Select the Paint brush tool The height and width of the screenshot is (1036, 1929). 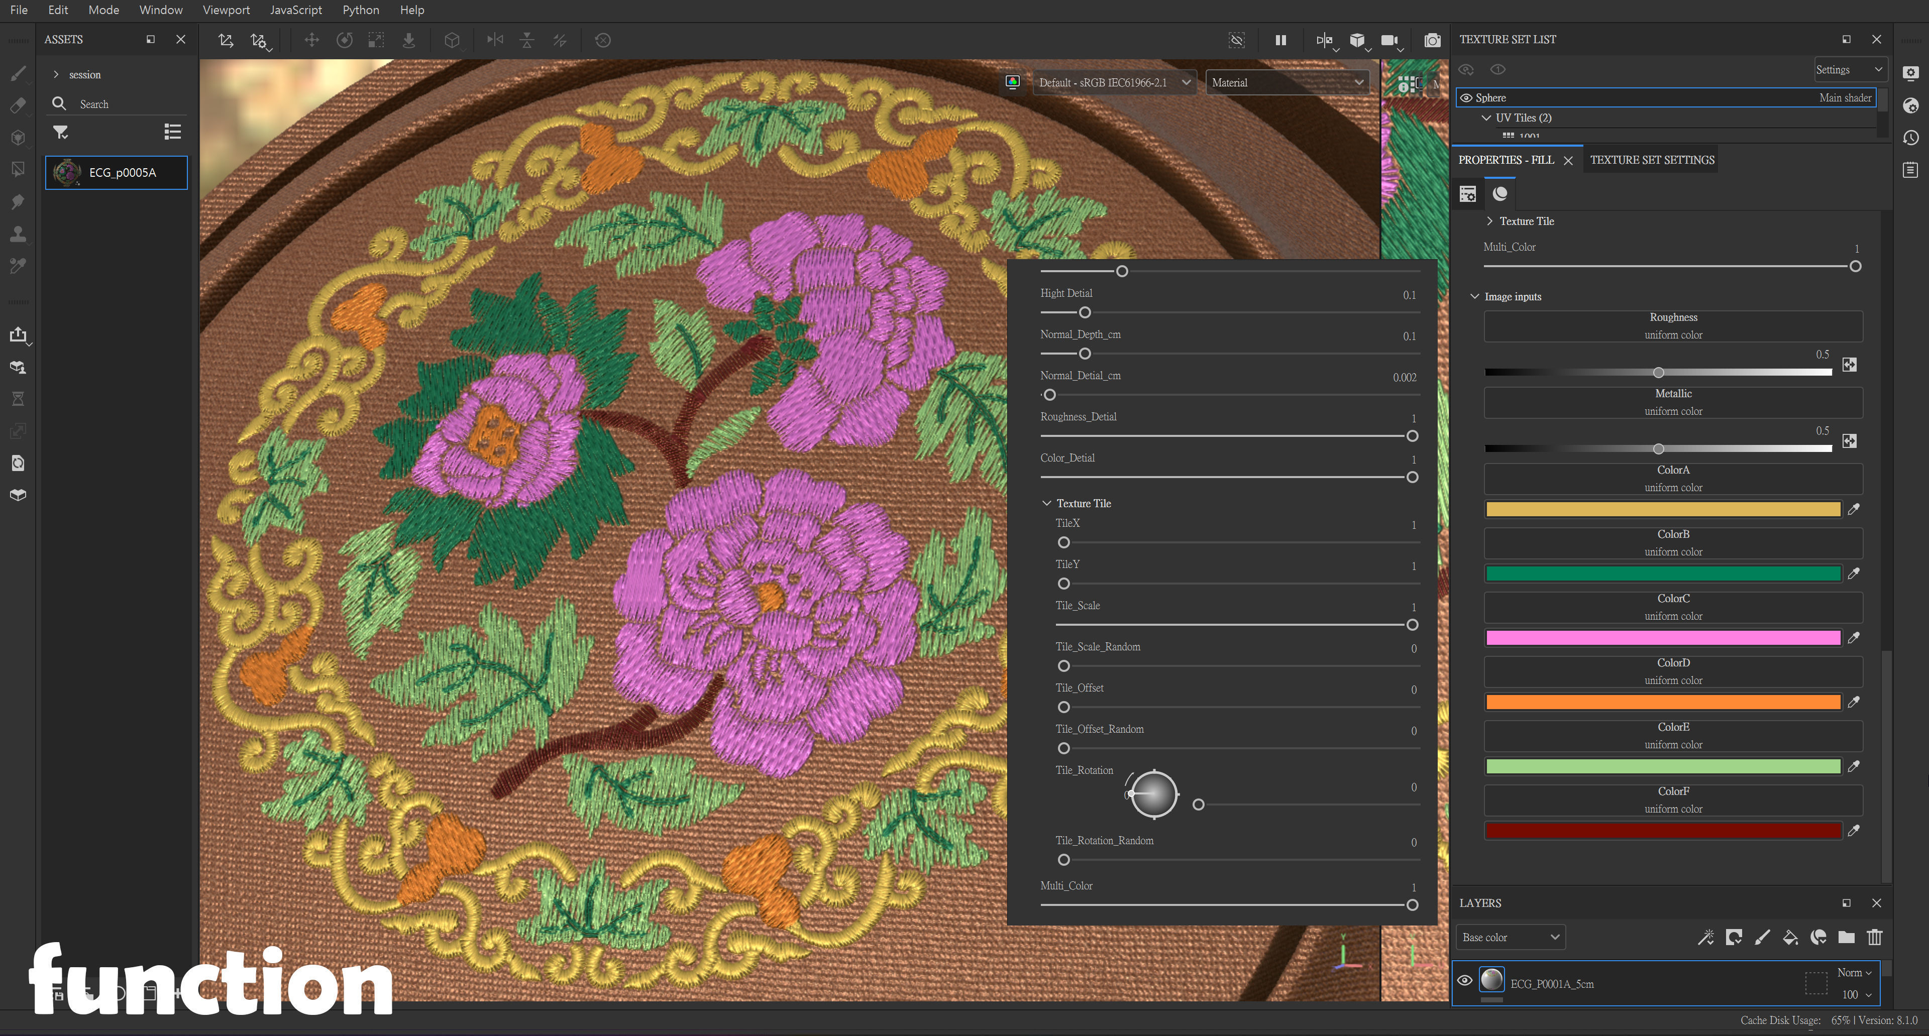pos(18,74)
